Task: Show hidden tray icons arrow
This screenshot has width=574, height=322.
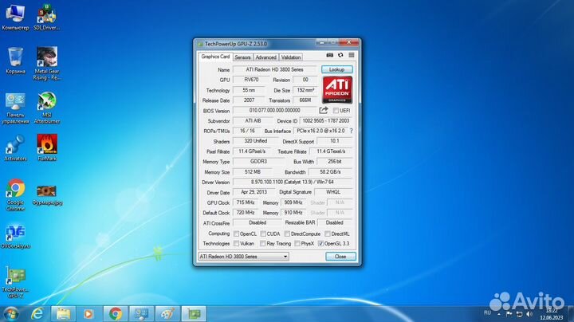Action: (499, 314)
